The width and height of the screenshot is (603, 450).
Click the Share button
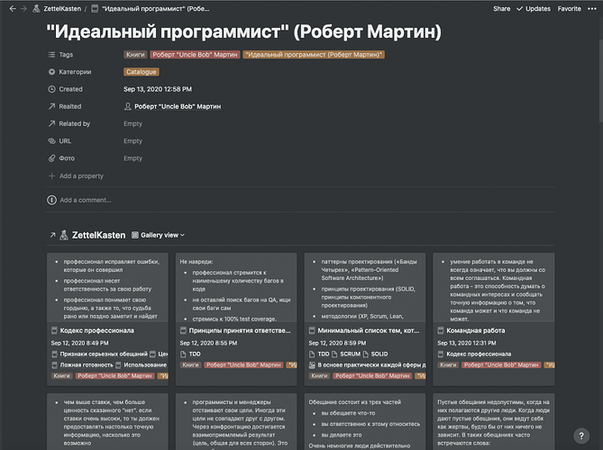click(x=501, y=8)
